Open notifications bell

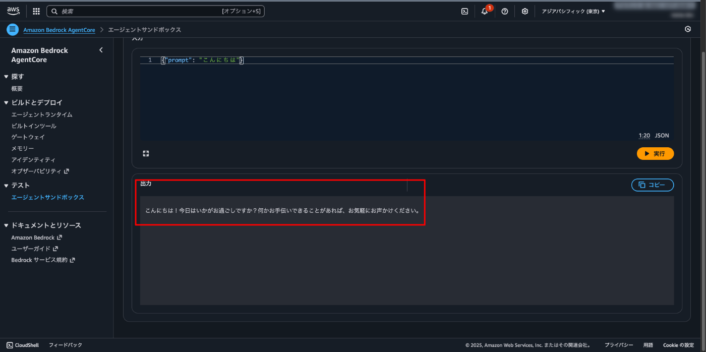[x=485, y=11]
